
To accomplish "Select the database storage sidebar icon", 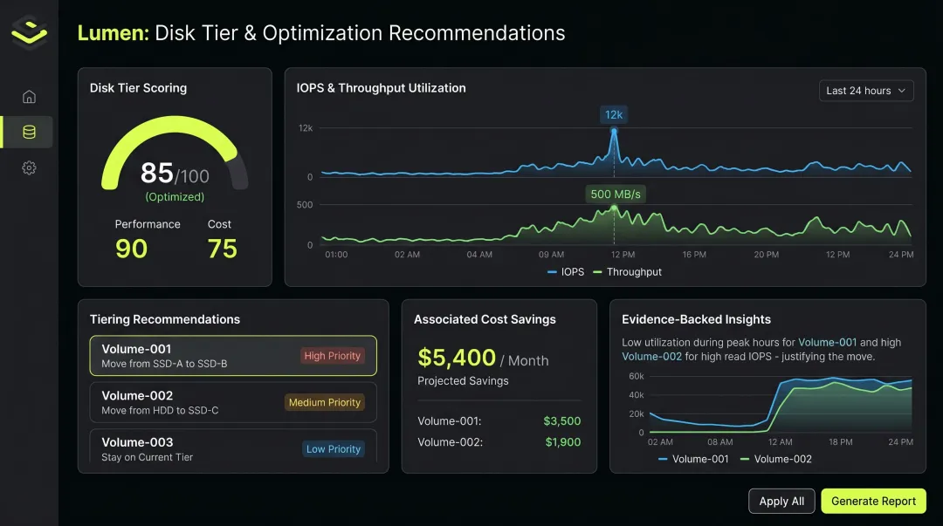I will coord(29,133).
